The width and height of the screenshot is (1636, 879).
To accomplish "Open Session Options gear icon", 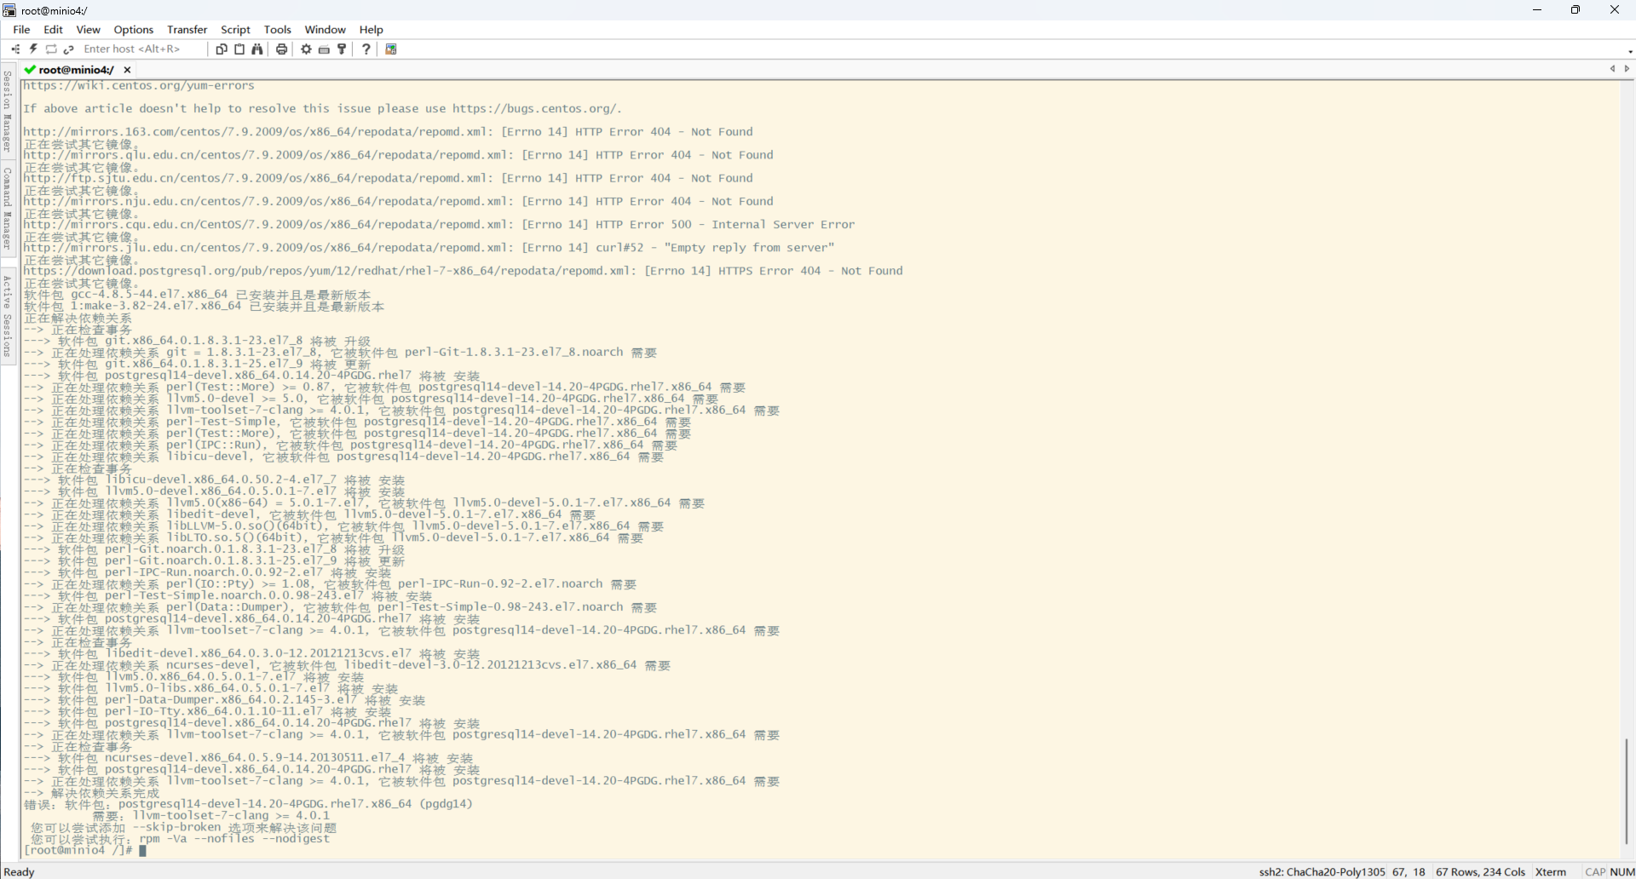I will (x=306, y=49).
